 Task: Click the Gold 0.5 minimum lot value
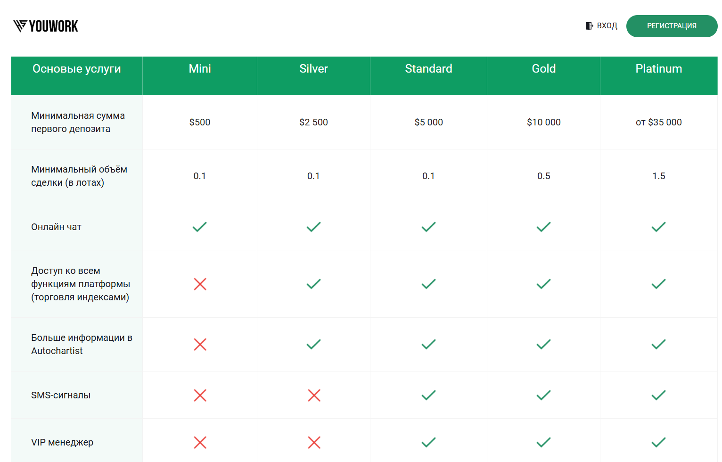pyautogui.click(x=544, y=176)
